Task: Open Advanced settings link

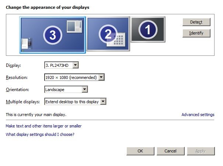Action: [198, 115]
